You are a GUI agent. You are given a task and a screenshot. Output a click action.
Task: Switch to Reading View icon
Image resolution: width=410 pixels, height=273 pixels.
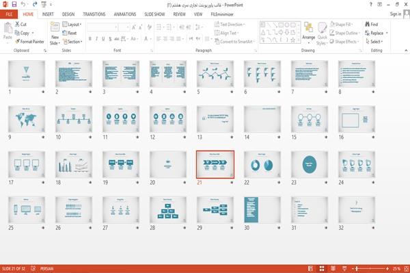coord(333,268)
